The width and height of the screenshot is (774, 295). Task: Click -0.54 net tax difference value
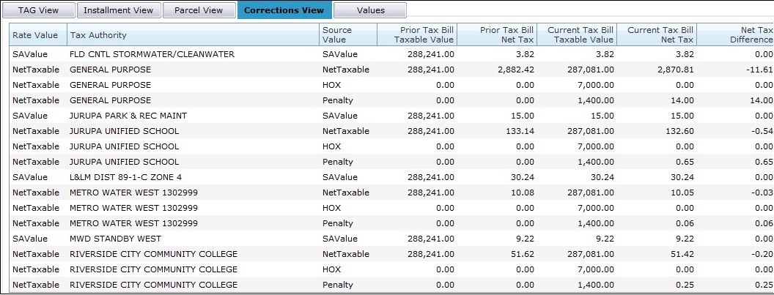762,131
